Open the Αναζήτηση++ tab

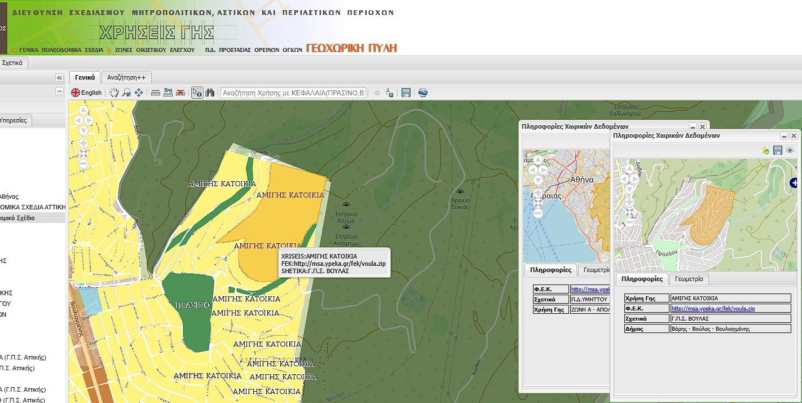point(126,77)
